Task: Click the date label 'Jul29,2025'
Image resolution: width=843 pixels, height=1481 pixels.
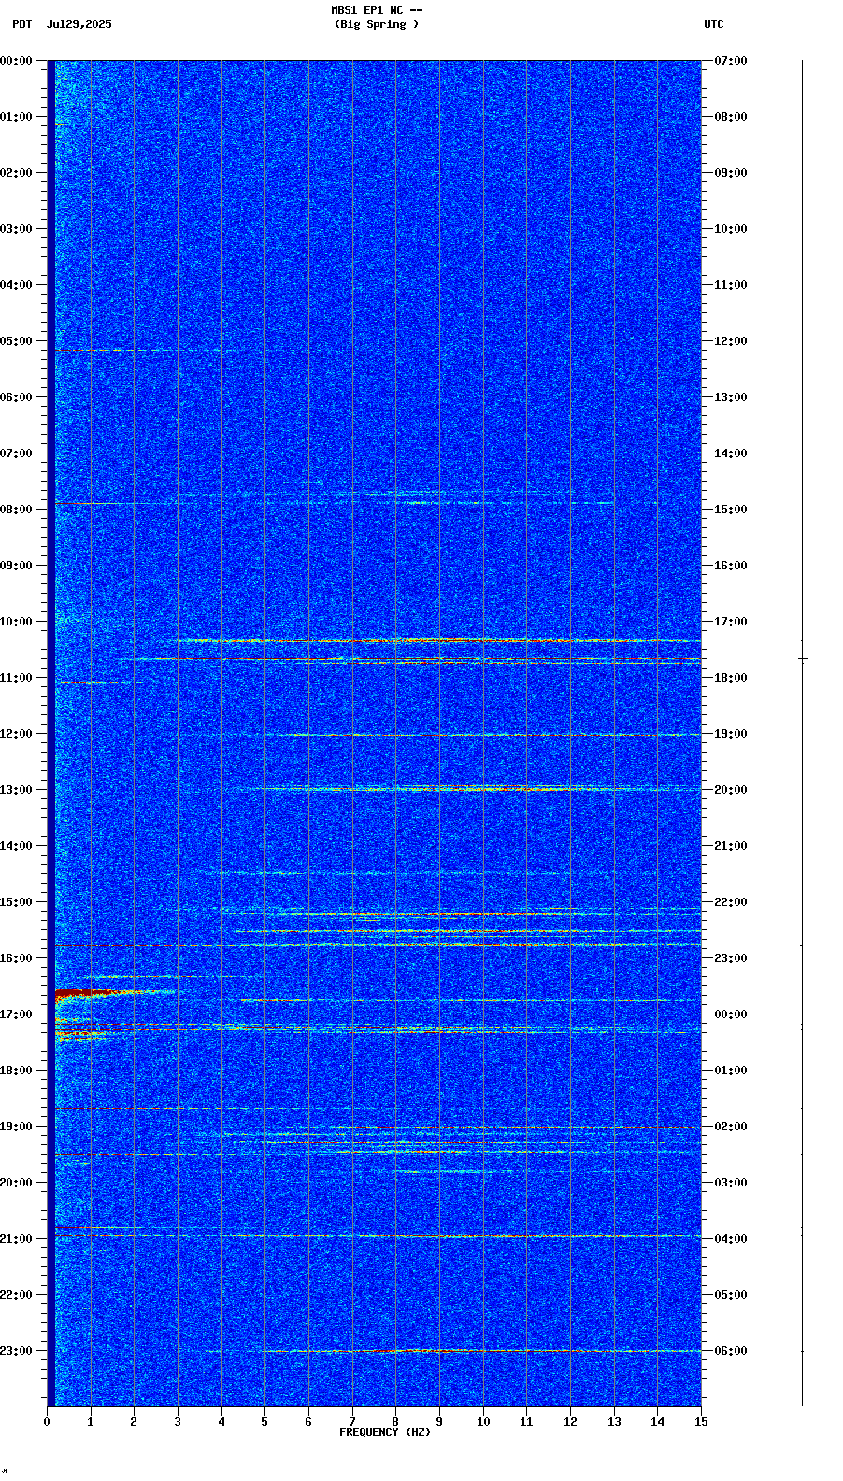Action: tap(79, 24)
